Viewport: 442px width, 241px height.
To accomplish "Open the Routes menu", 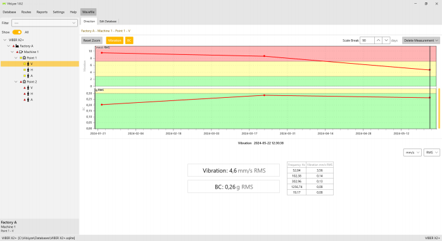I will point(26,12).
